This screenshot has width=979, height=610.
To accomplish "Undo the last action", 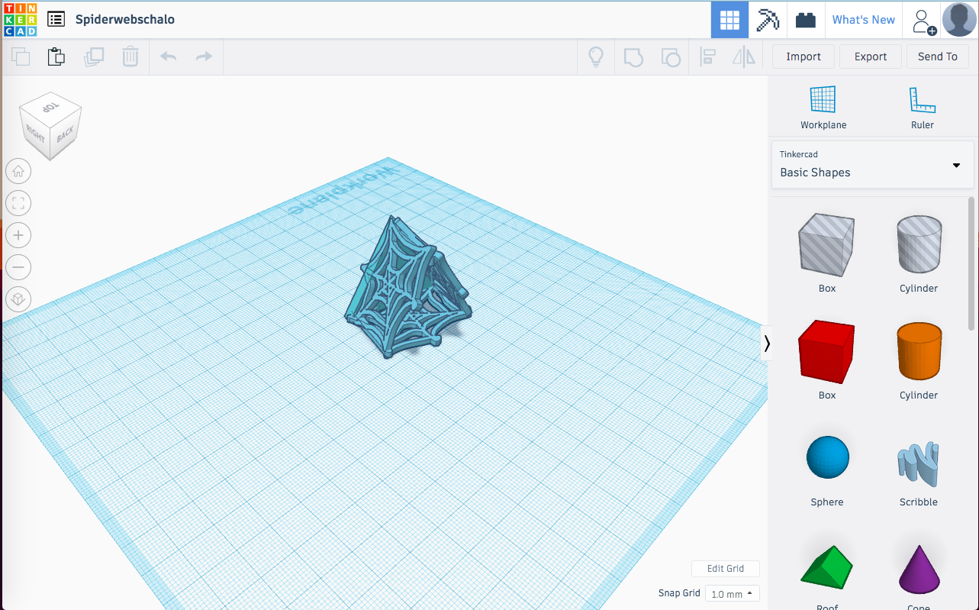I will coord(169,56).
